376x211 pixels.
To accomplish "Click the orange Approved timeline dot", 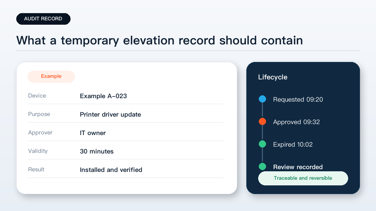I will point(263,122).
